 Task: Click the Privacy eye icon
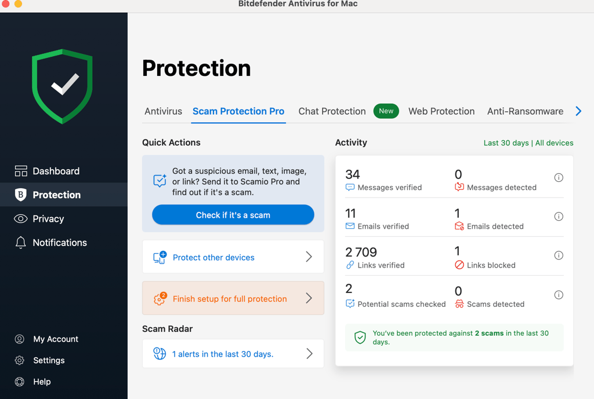pos(20,218)
